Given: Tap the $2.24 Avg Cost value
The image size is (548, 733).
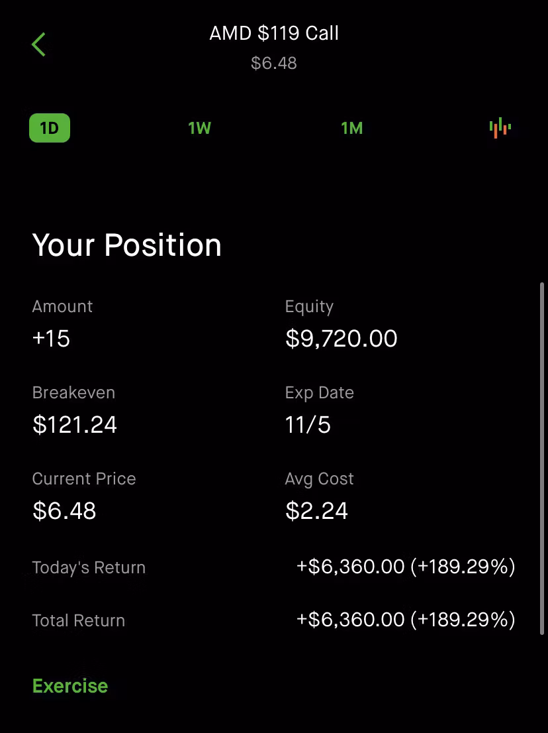Looking at the screenshot, I should click(316, 511).
